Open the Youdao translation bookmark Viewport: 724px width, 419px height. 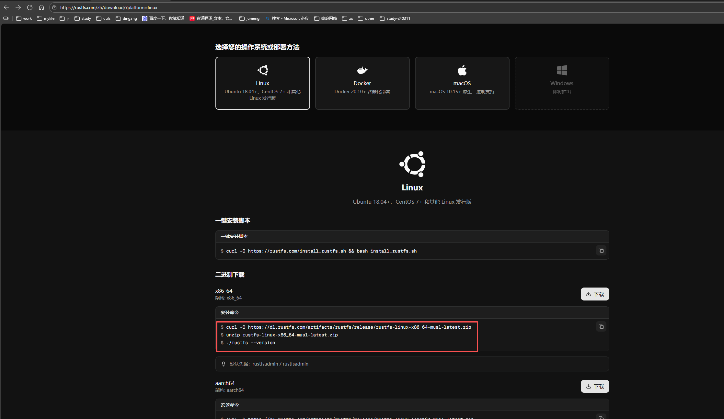pyautogui.click(x=211, y=18)
